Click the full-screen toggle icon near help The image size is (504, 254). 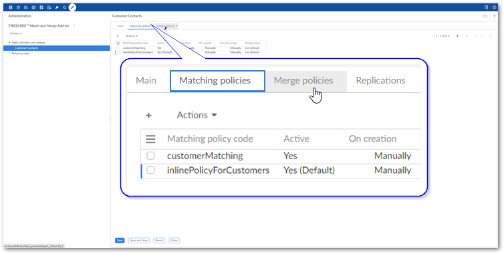click(485, 16)
